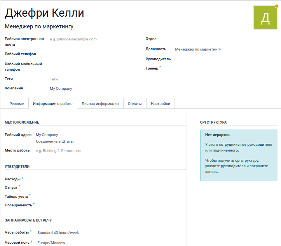Click the help icon next to Тренер

(160, 67)
